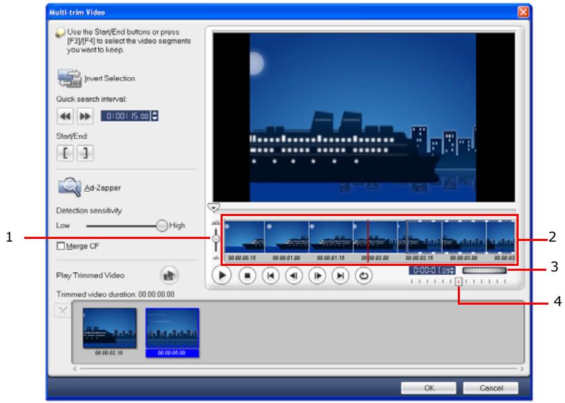Click the Cancel button
Image resolution: width=565 pixels, height=403 pixels.
491,388
